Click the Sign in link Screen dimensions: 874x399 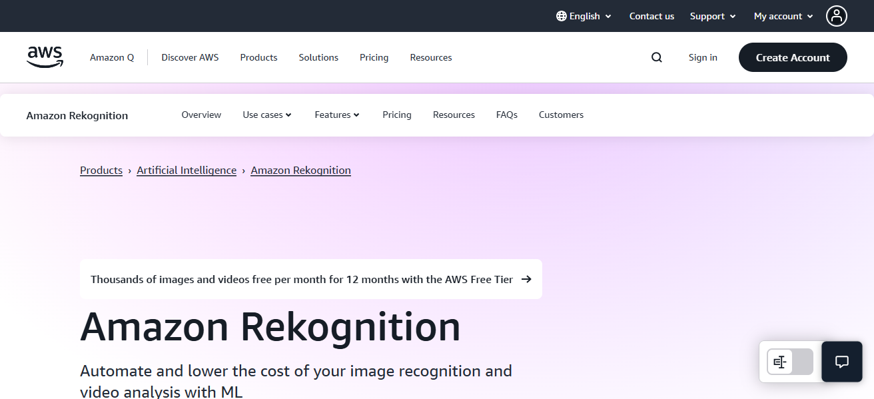click(703, 57)
